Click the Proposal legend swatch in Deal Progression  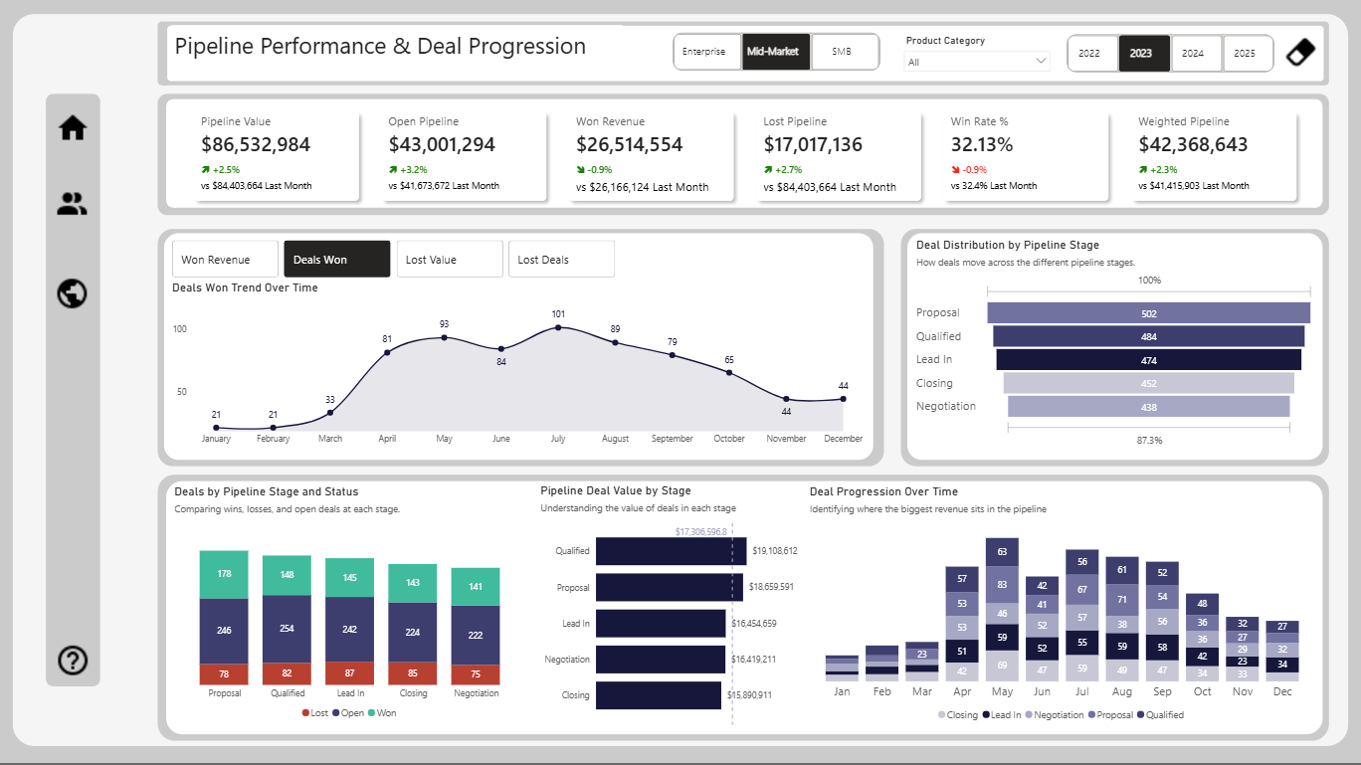tap(1092, 715)
